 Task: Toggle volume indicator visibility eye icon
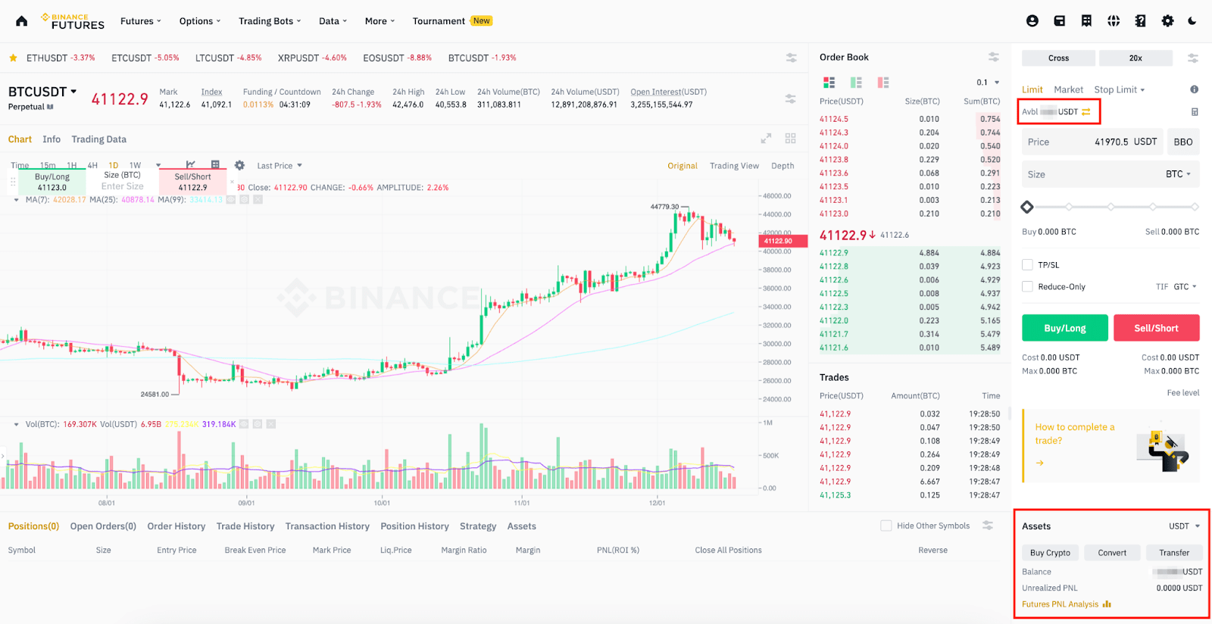244,424
